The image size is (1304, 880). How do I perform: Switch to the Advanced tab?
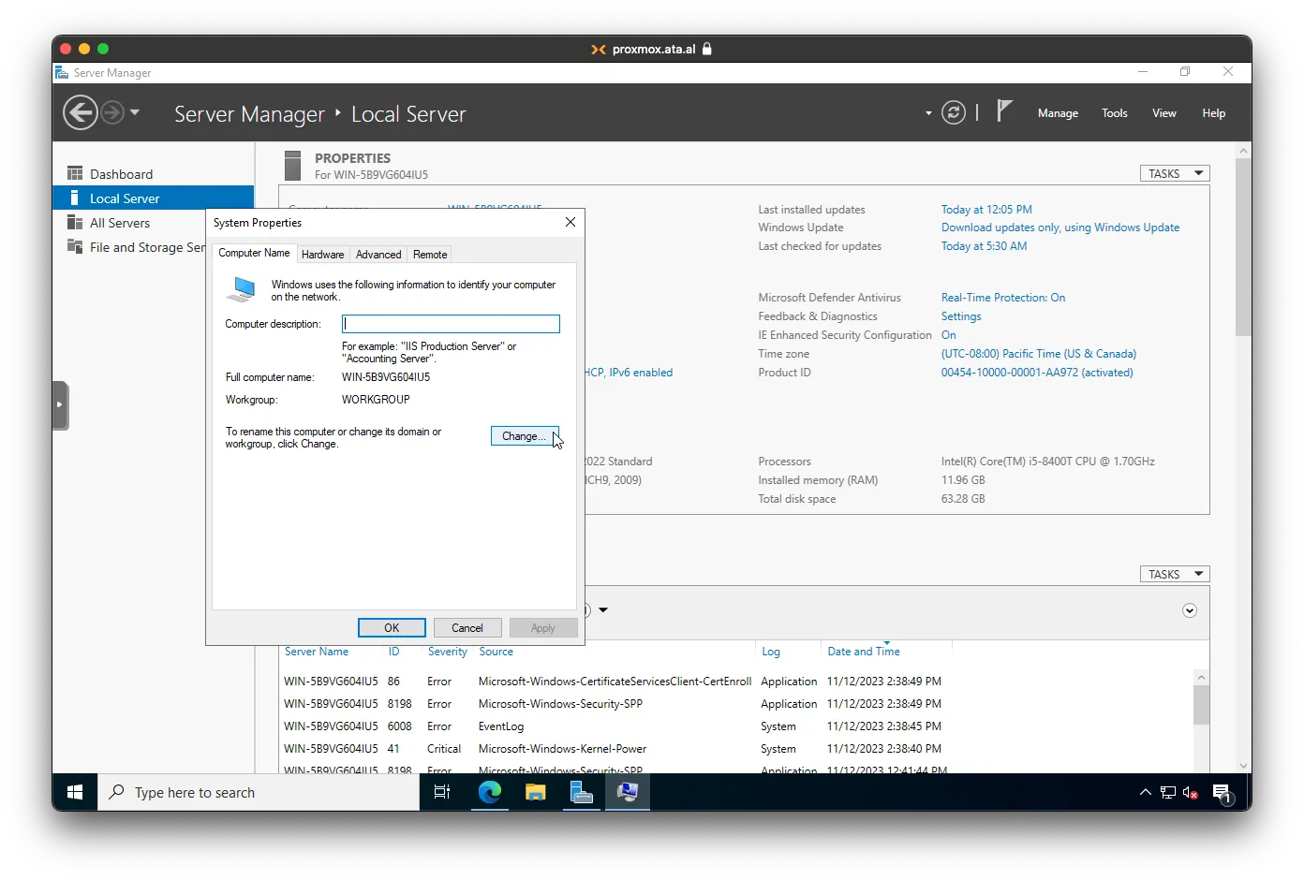click(378, 255)
